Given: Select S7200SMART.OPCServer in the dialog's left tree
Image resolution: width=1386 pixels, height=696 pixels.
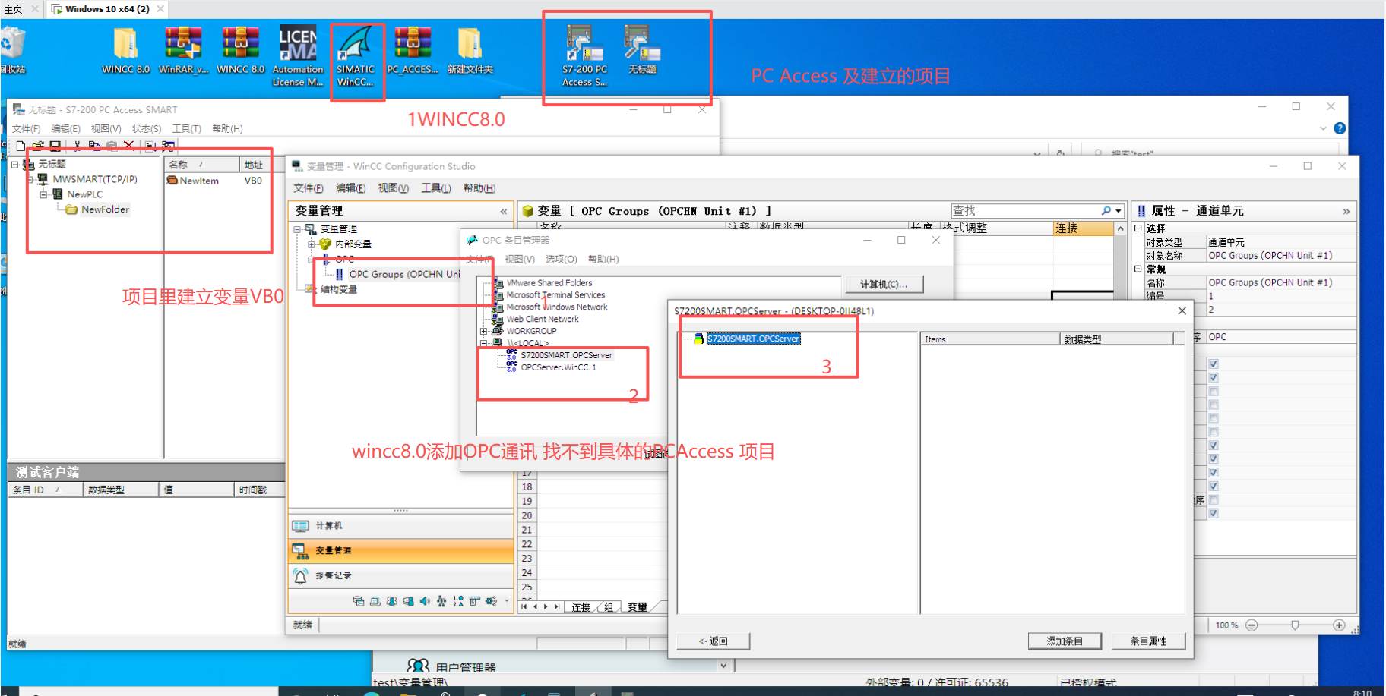Looking at the screenshot, I should [x=752, y=339].
